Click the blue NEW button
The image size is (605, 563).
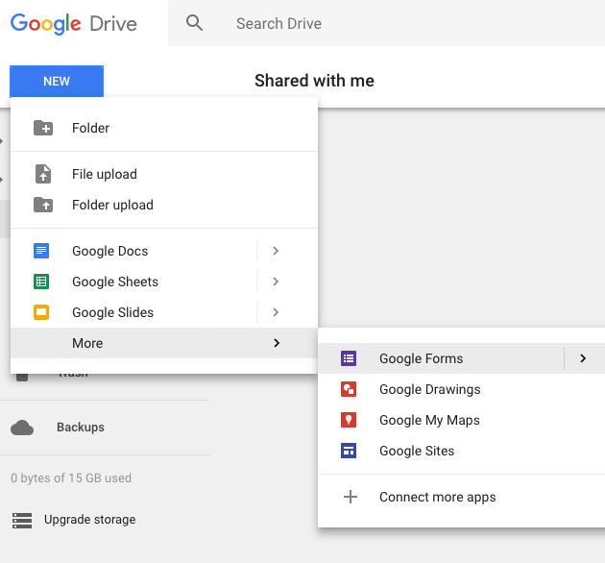tap(57, 81)
